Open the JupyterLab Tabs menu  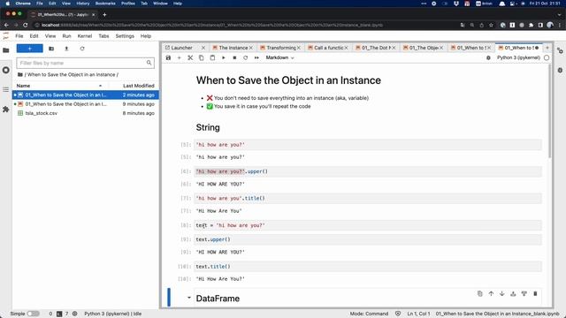pyautogui.click(x=103, y=36)
